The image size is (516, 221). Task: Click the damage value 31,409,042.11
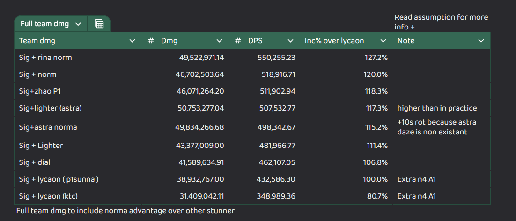201,196
